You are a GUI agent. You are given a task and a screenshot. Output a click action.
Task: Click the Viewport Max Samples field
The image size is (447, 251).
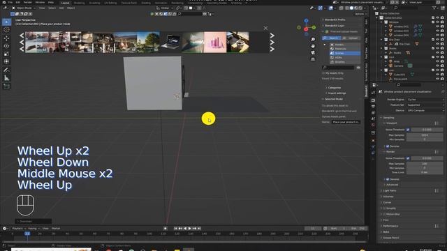click(425, 135)
